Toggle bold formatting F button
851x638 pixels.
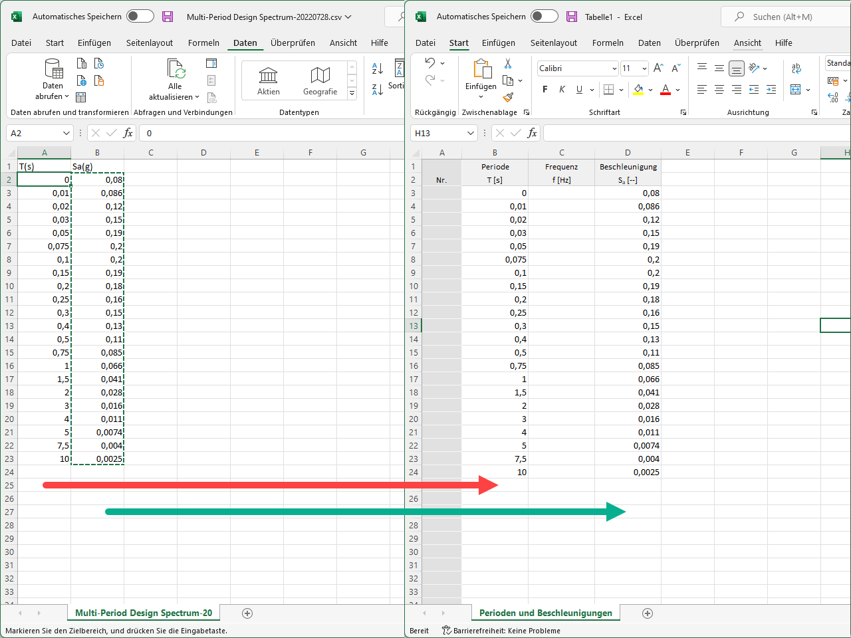click(x=545, y=90)
